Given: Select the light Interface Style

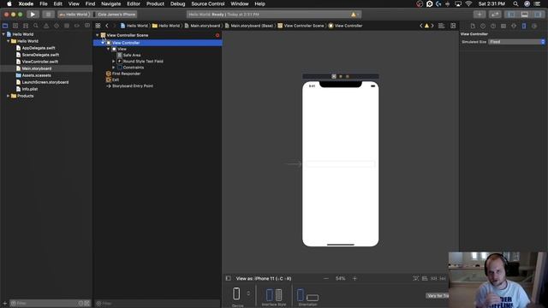Looking at the screenshot, I should pos(270,295).
